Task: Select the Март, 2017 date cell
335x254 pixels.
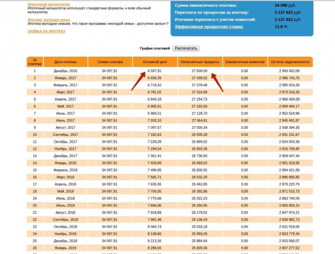Action: pos(65,92)
